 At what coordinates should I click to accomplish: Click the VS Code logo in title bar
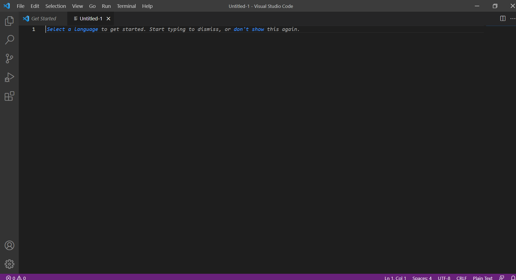click(x=7, y=6)
